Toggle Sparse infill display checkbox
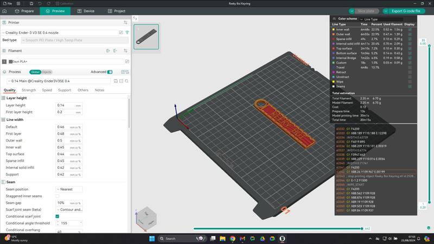 [x=410, y=39]
